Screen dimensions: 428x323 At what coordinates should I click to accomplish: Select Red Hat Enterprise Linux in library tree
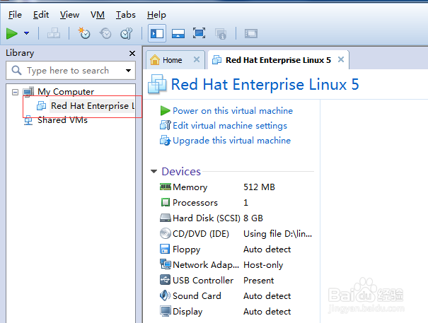[x=93, y=106]
